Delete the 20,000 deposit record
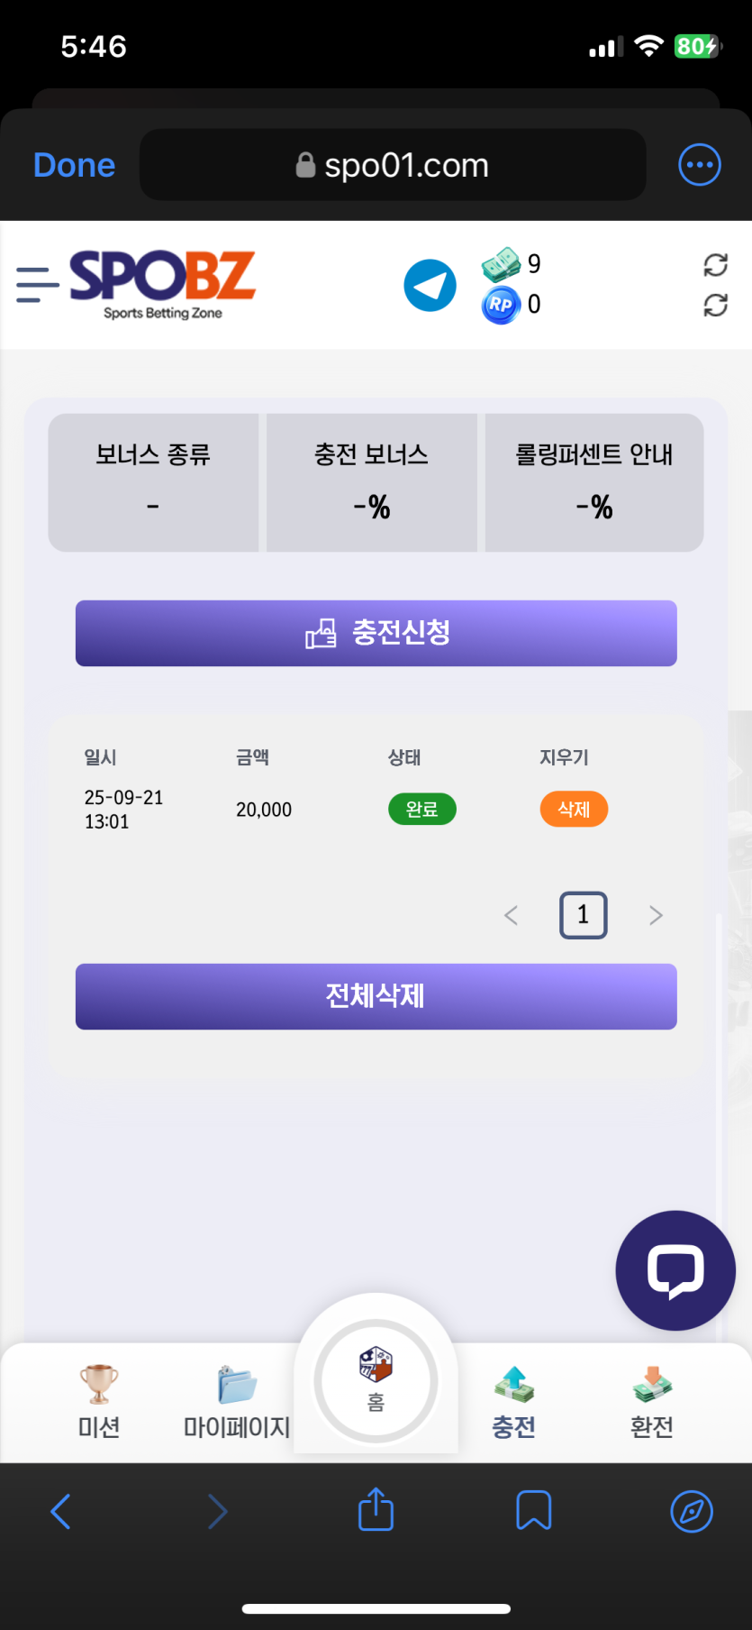This screenshot has height=1630, width=752. pyautogui.click(x=574, y=809)
